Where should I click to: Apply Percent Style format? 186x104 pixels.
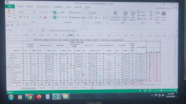coord(96,18)
